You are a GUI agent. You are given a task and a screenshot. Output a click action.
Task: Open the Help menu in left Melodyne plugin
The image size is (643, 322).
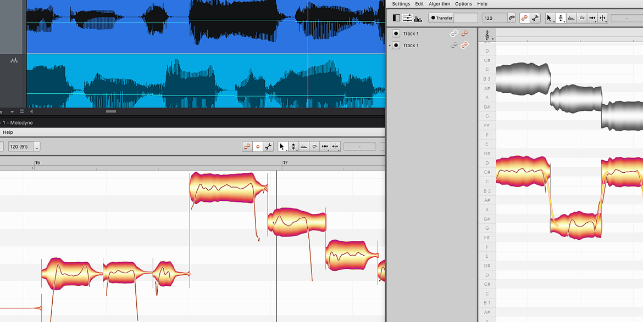[x=8, y=132]
